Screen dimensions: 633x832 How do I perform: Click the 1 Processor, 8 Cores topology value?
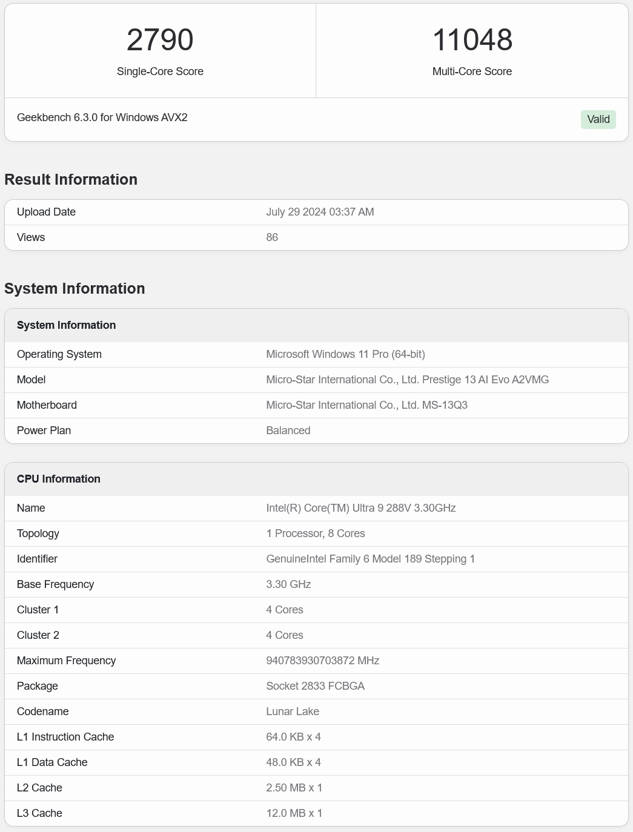[x=315, y=533]
